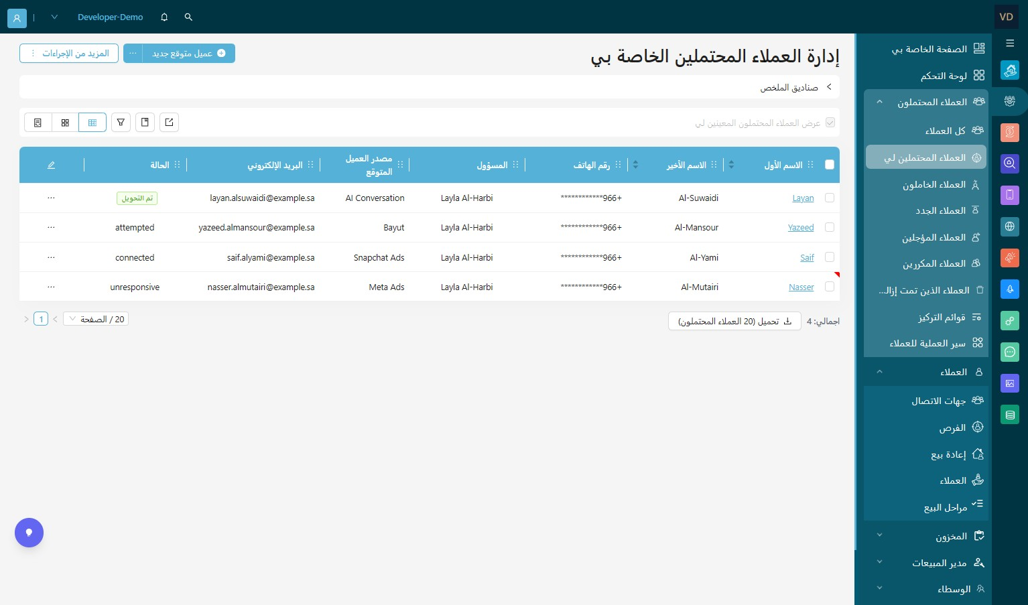Open the row actions dots for Nasser
The image size is (1028, 605).
pyautogui.click(x=51, y=287)
